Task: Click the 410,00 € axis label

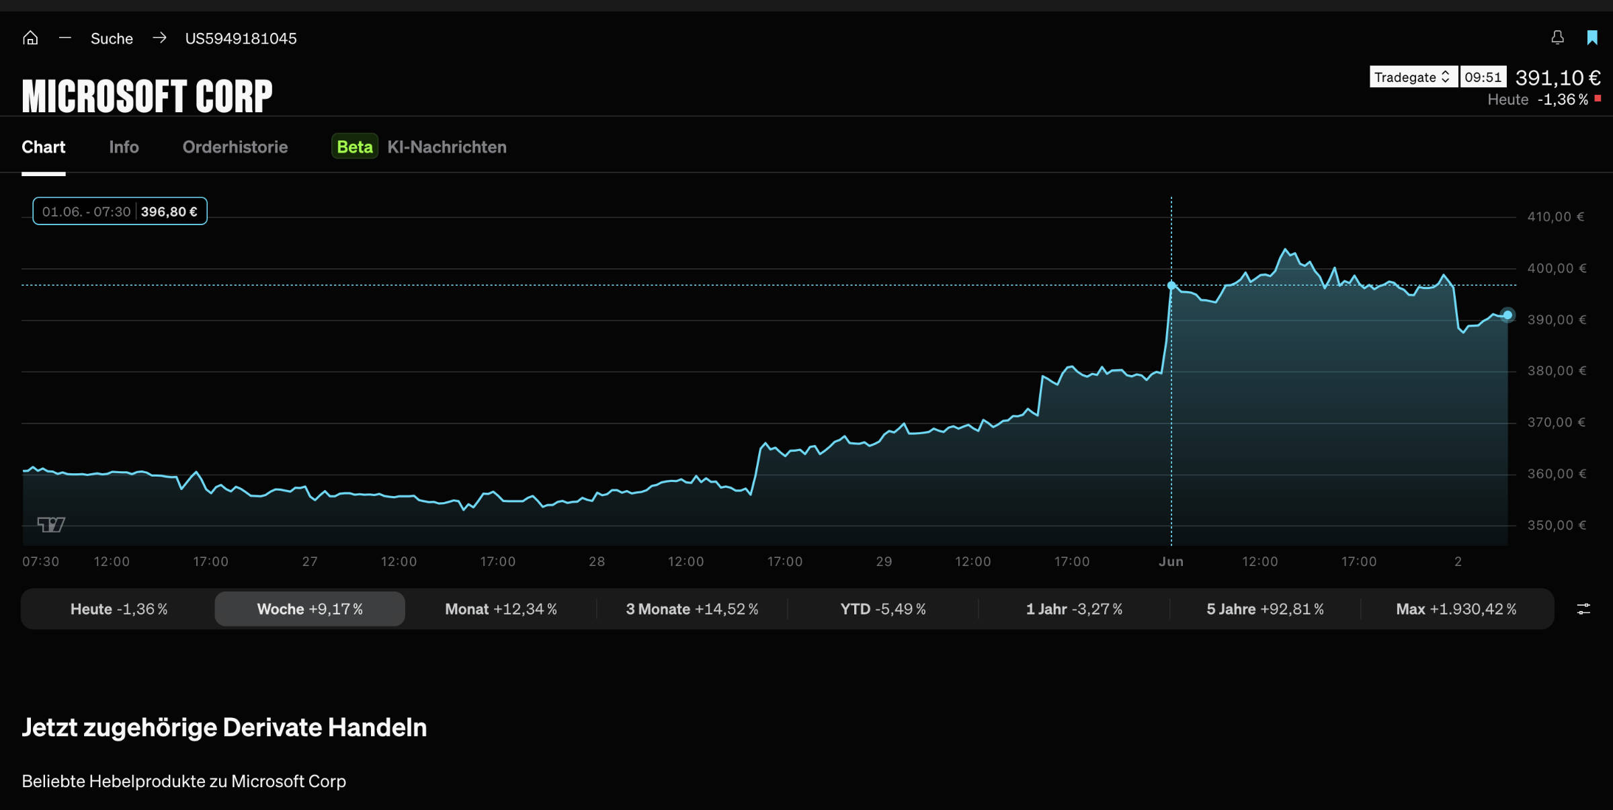Action: click(x=1556, y=216)
